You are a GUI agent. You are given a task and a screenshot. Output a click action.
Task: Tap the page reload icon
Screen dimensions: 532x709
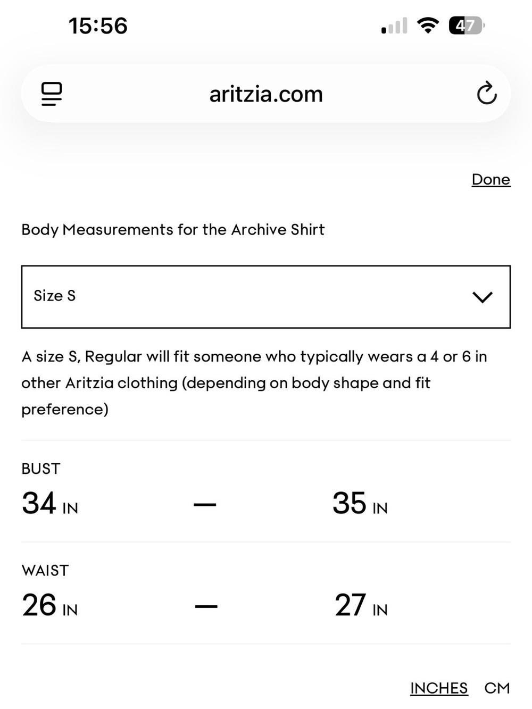coord(486,94)
